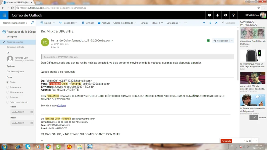Select the Bandeja de entrada folder
267x150 pixels.
pos(15,47)
